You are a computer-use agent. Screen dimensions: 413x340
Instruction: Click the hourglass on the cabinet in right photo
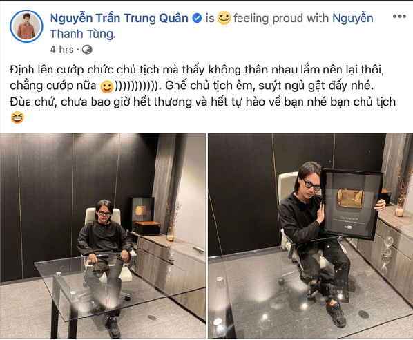(387, 246)
